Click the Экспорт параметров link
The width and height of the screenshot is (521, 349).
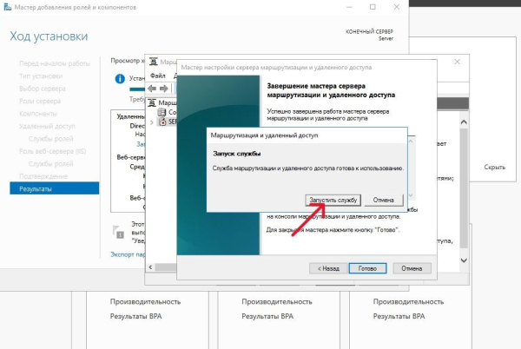point(128,254)
